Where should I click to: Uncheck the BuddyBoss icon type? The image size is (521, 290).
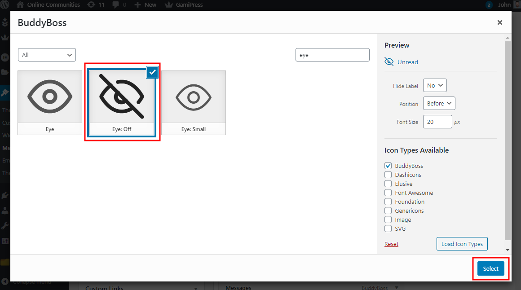389,166
